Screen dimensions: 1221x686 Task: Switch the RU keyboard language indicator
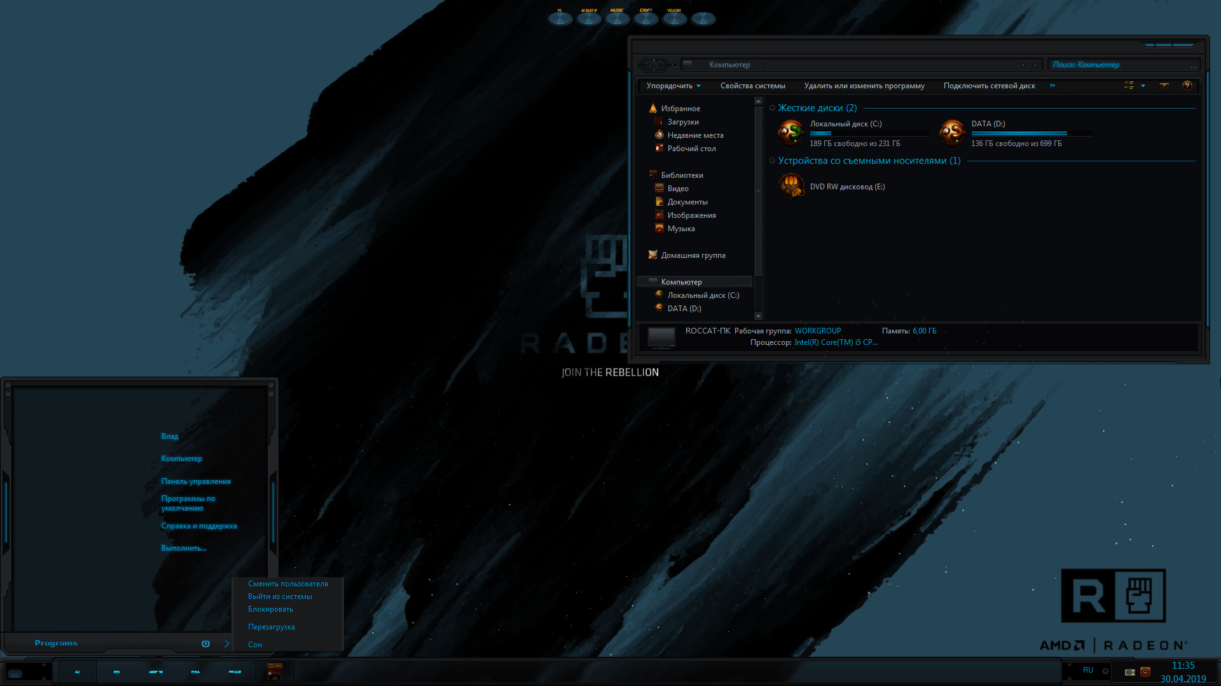pos(1088,670)
